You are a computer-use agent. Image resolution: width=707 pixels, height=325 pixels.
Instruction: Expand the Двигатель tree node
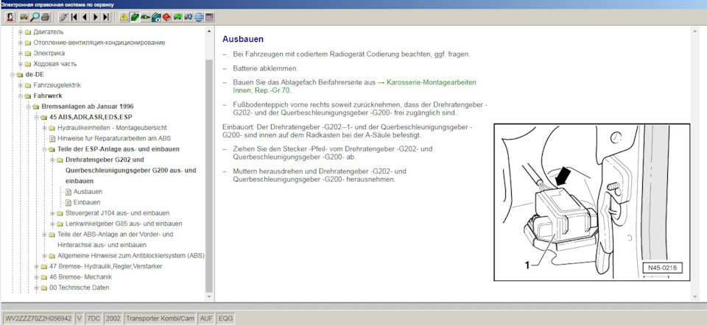21,32
